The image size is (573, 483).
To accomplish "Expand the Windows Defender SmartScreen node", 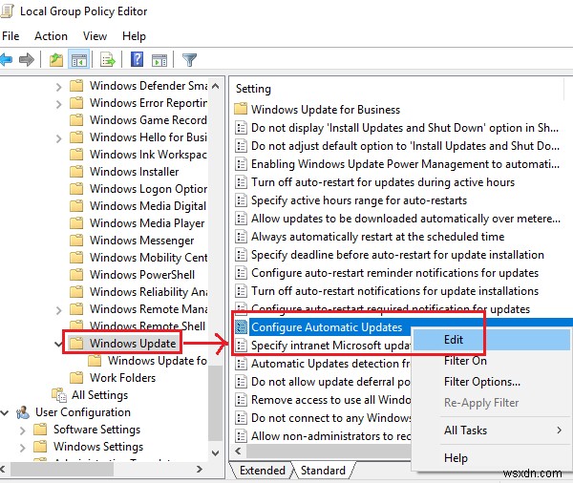I will [x=58, y=87].
